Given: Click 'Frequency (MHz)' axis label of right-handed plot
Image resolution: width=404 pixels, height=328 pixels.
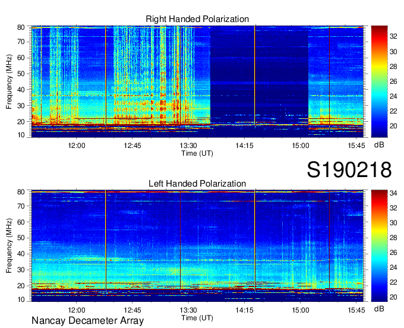Looking at the screenshot, I should click(9, 81).
